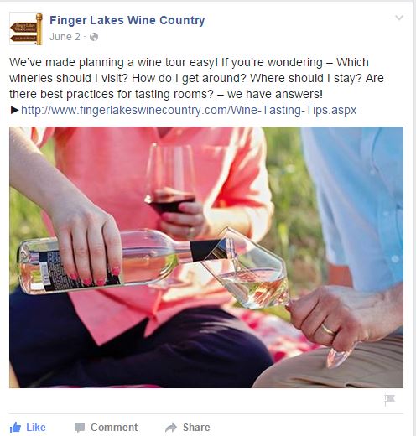
Task: Open the Finger Lakes Wine Country page name
Action: 127,20
